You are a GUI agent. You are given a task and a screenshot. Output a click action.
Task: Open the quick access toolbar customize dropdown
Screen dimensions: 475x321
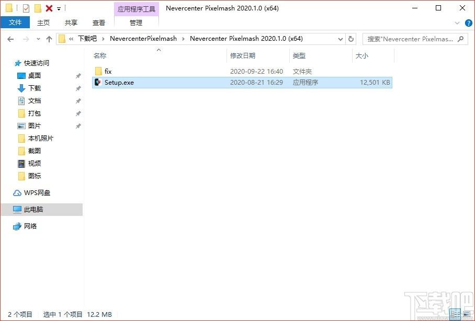(59, 9)
